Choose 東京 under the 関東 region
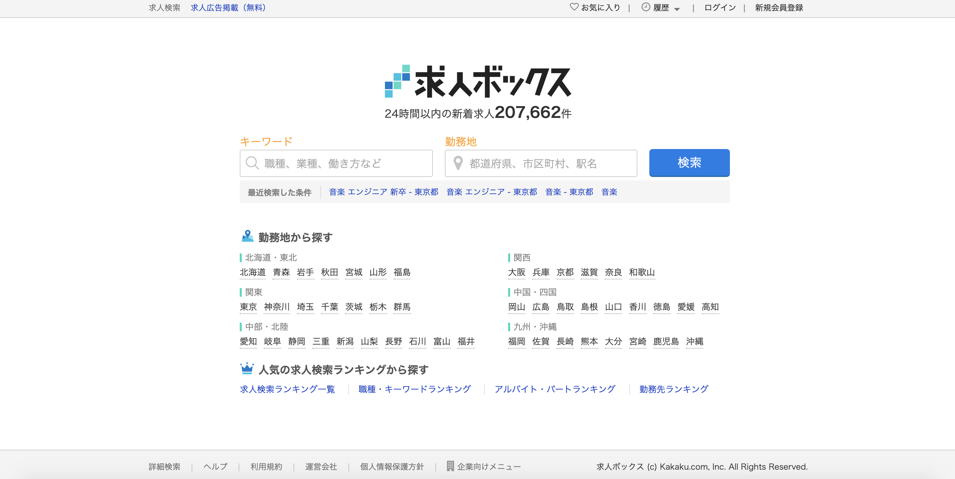Screen dimensions: 955x479 click(248, 307)
